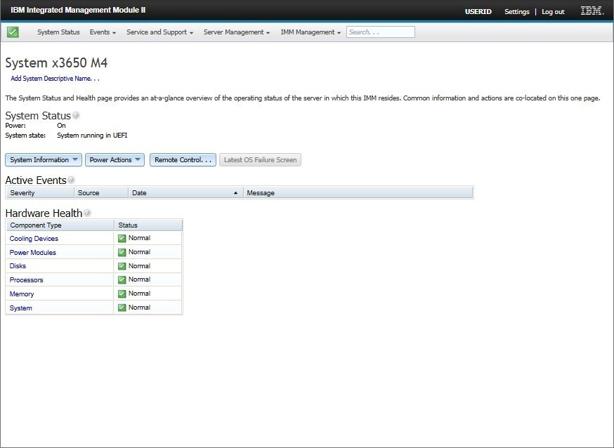
Task: Expand the System Information dropdown
Action: click(x=44, y=160)
